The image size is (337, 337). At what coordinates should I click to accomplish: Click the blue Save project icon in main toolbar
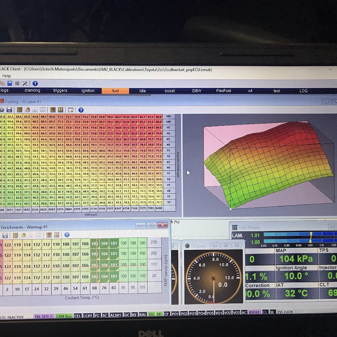[10, 84]
